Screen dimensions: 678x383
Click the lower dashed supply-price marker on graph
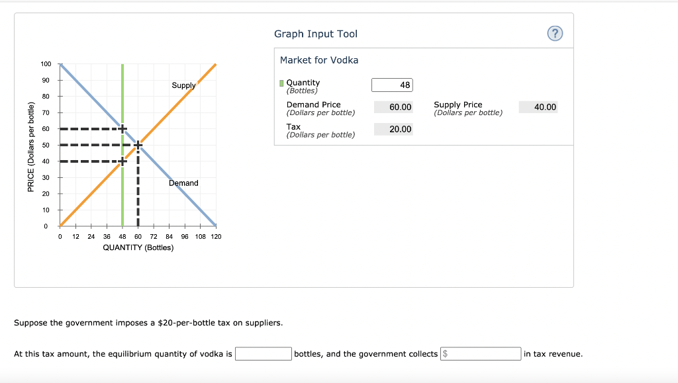coord(122,161)
